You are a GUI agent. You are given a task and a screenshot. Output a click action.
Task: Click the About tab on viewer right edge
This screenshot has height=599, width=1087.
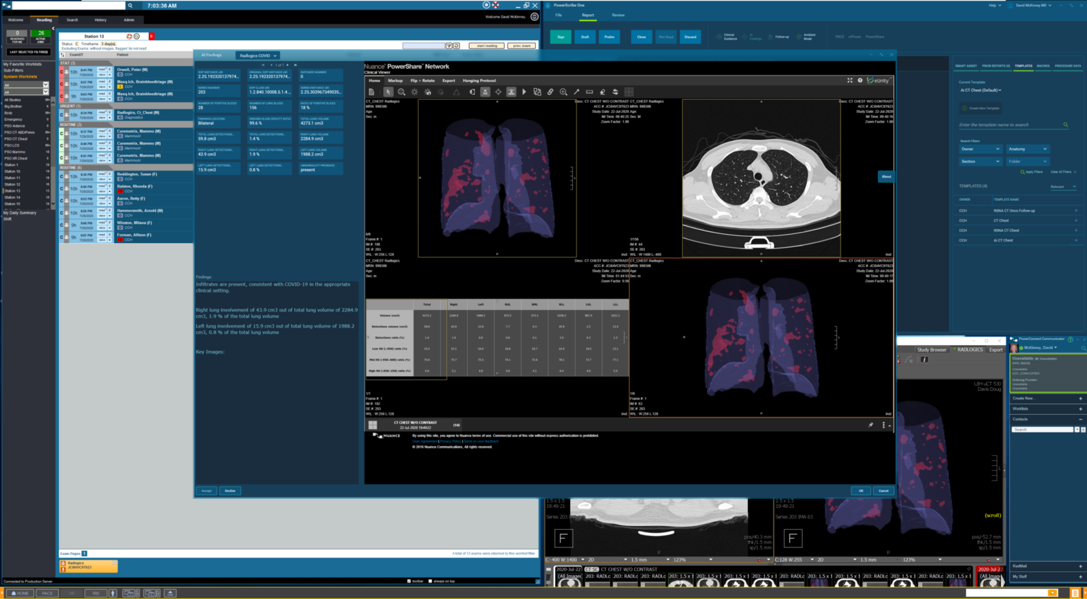point(886,176)
